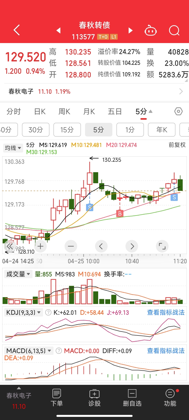Open chart settings hexagon icon
The image size is (189, 420).
pyautogui.click(x=178, y=111)
